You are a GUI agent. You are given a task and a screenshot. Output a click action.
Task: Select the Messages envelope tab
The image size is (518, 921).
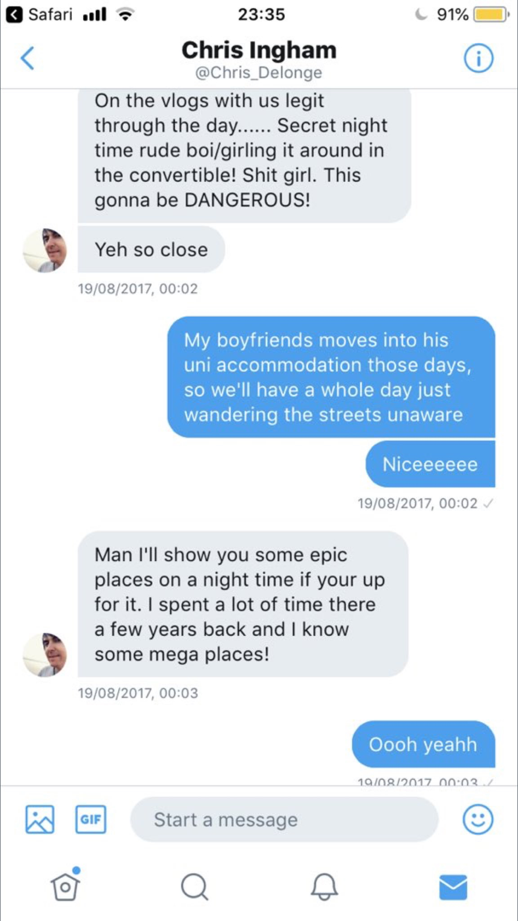point(453,887)
